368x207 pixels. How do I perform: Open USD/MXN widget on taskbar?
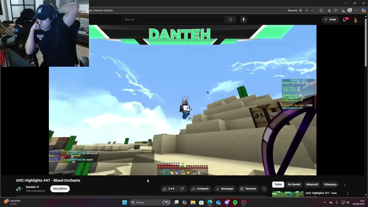tap(12, 202)
